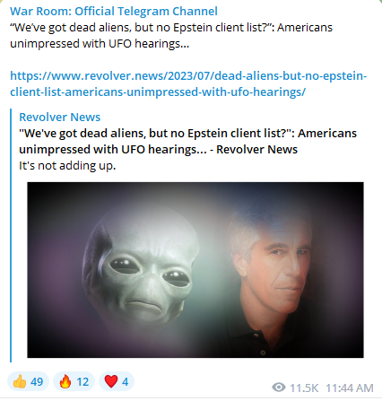Screen dimensions: 382x401
Task: Click the blue vertical link-preview bar
Action: click(11, 235)
